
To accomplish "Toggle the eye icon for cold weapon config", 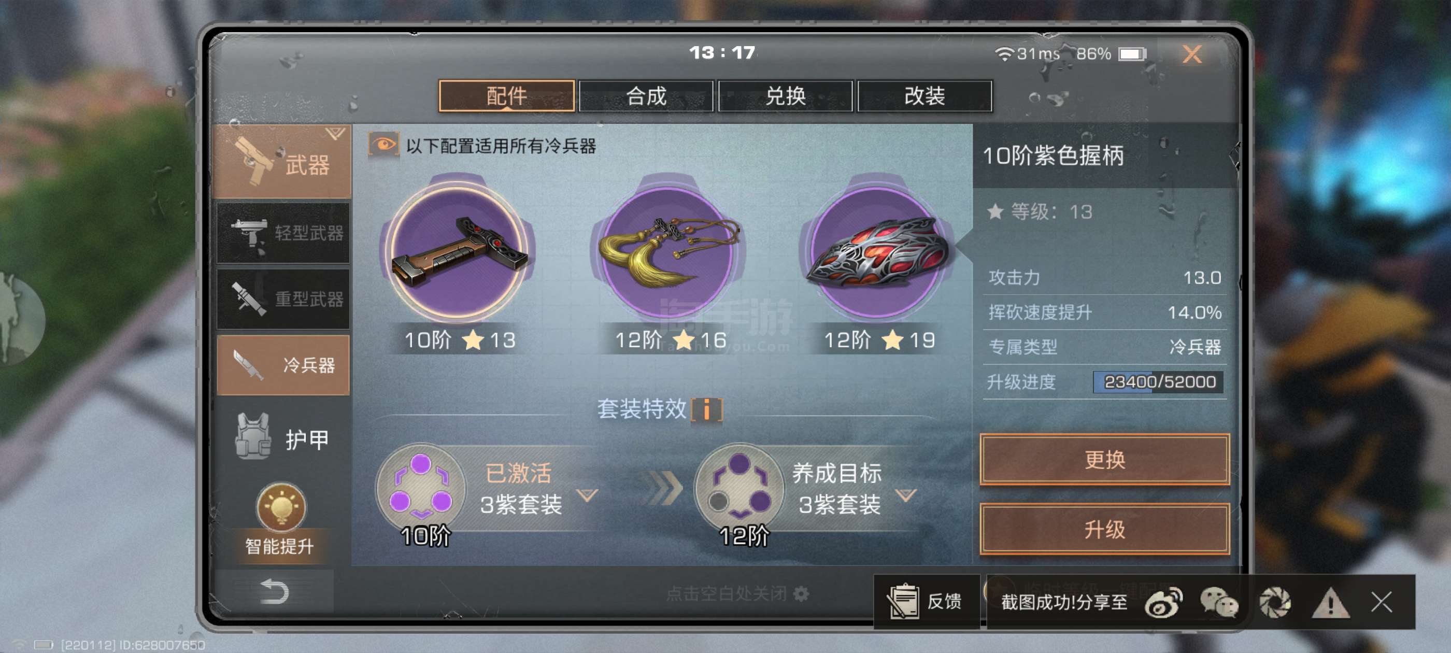I will (383, 145).
